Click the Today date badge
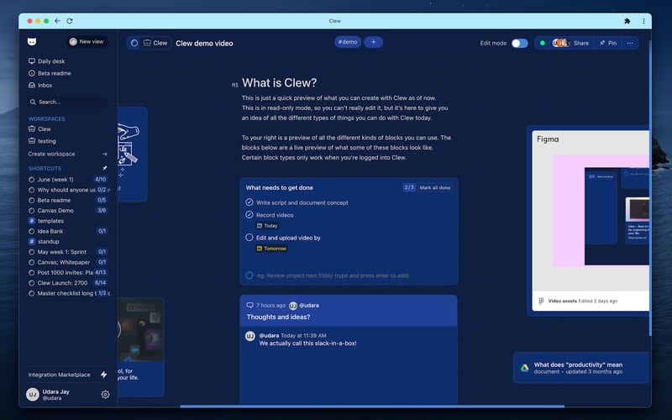Screen dimensions: 672x420 (x=267, y=226)
